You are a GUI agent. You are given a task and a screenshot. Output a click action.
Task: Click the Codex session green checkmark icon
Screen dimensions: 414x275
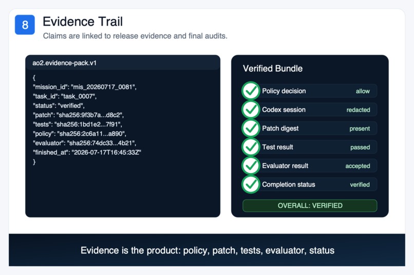click(251, 110)
